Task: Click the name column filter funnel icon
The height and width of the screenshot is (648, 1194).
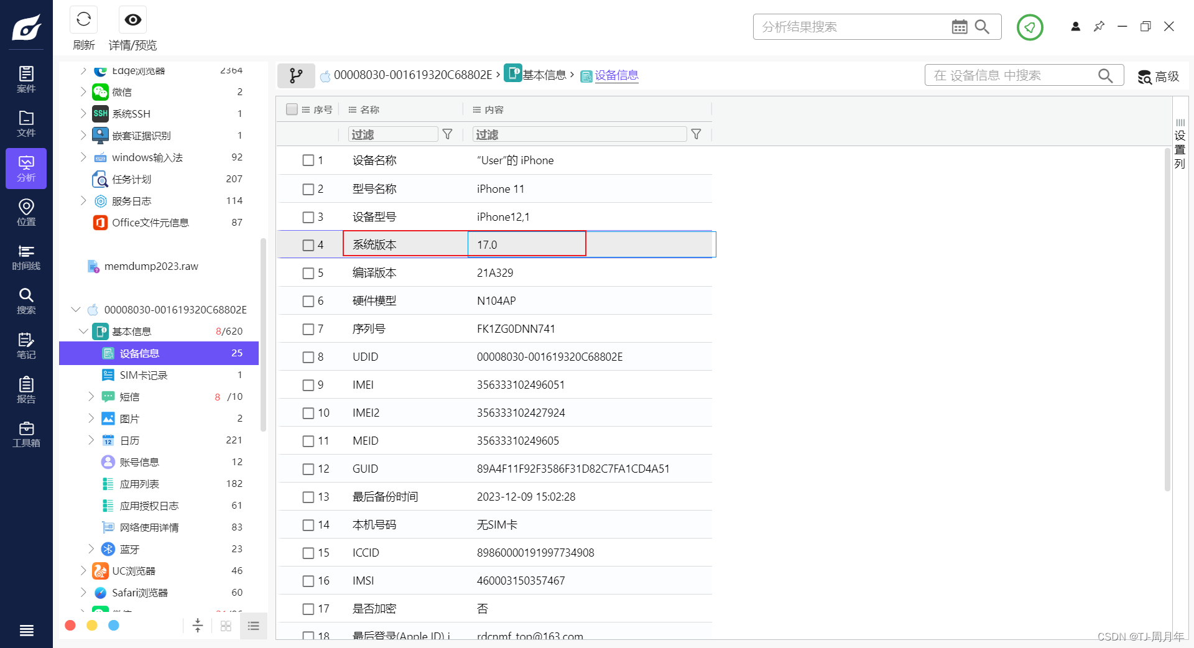Action: point(447,134)
